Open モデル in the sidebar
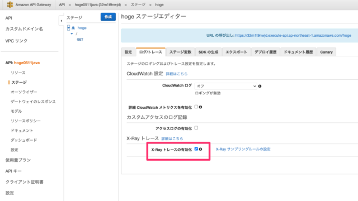The image size is (358, 201). tap(16, 111)
